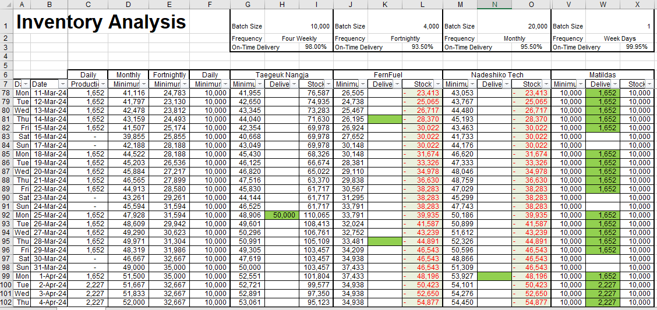Image resolution: width=657 pixels, height=310 pixels.
Task: Select column N header
Action: pyautogui.click(x=494, y=4)
